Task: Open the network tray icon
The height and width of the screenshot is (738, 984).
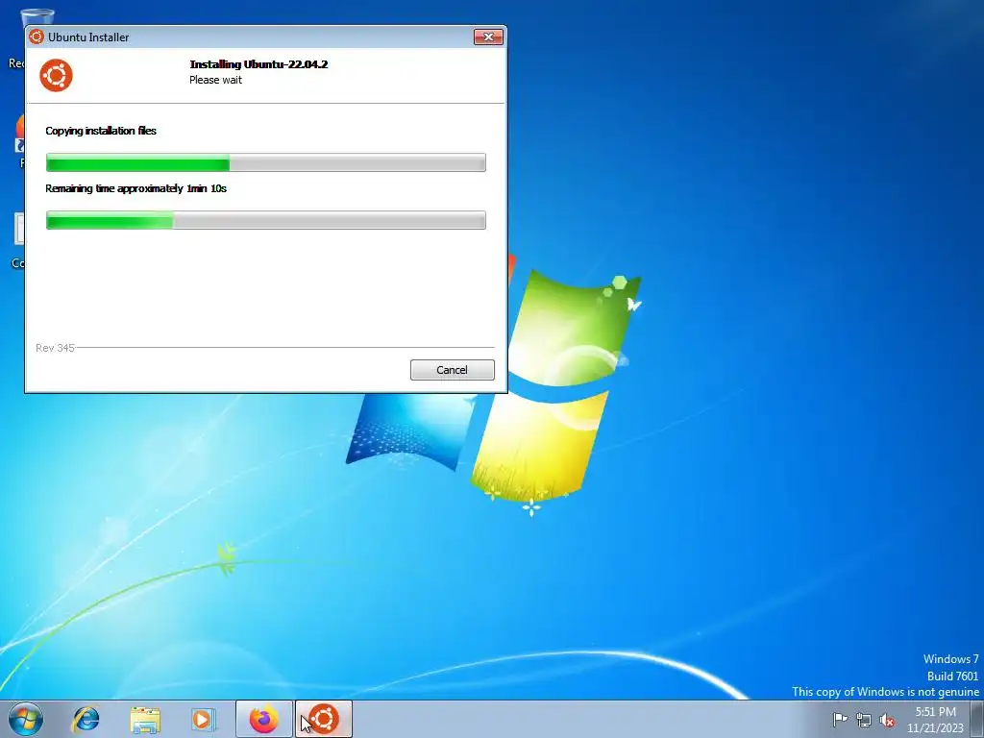Action: point(864,720)
